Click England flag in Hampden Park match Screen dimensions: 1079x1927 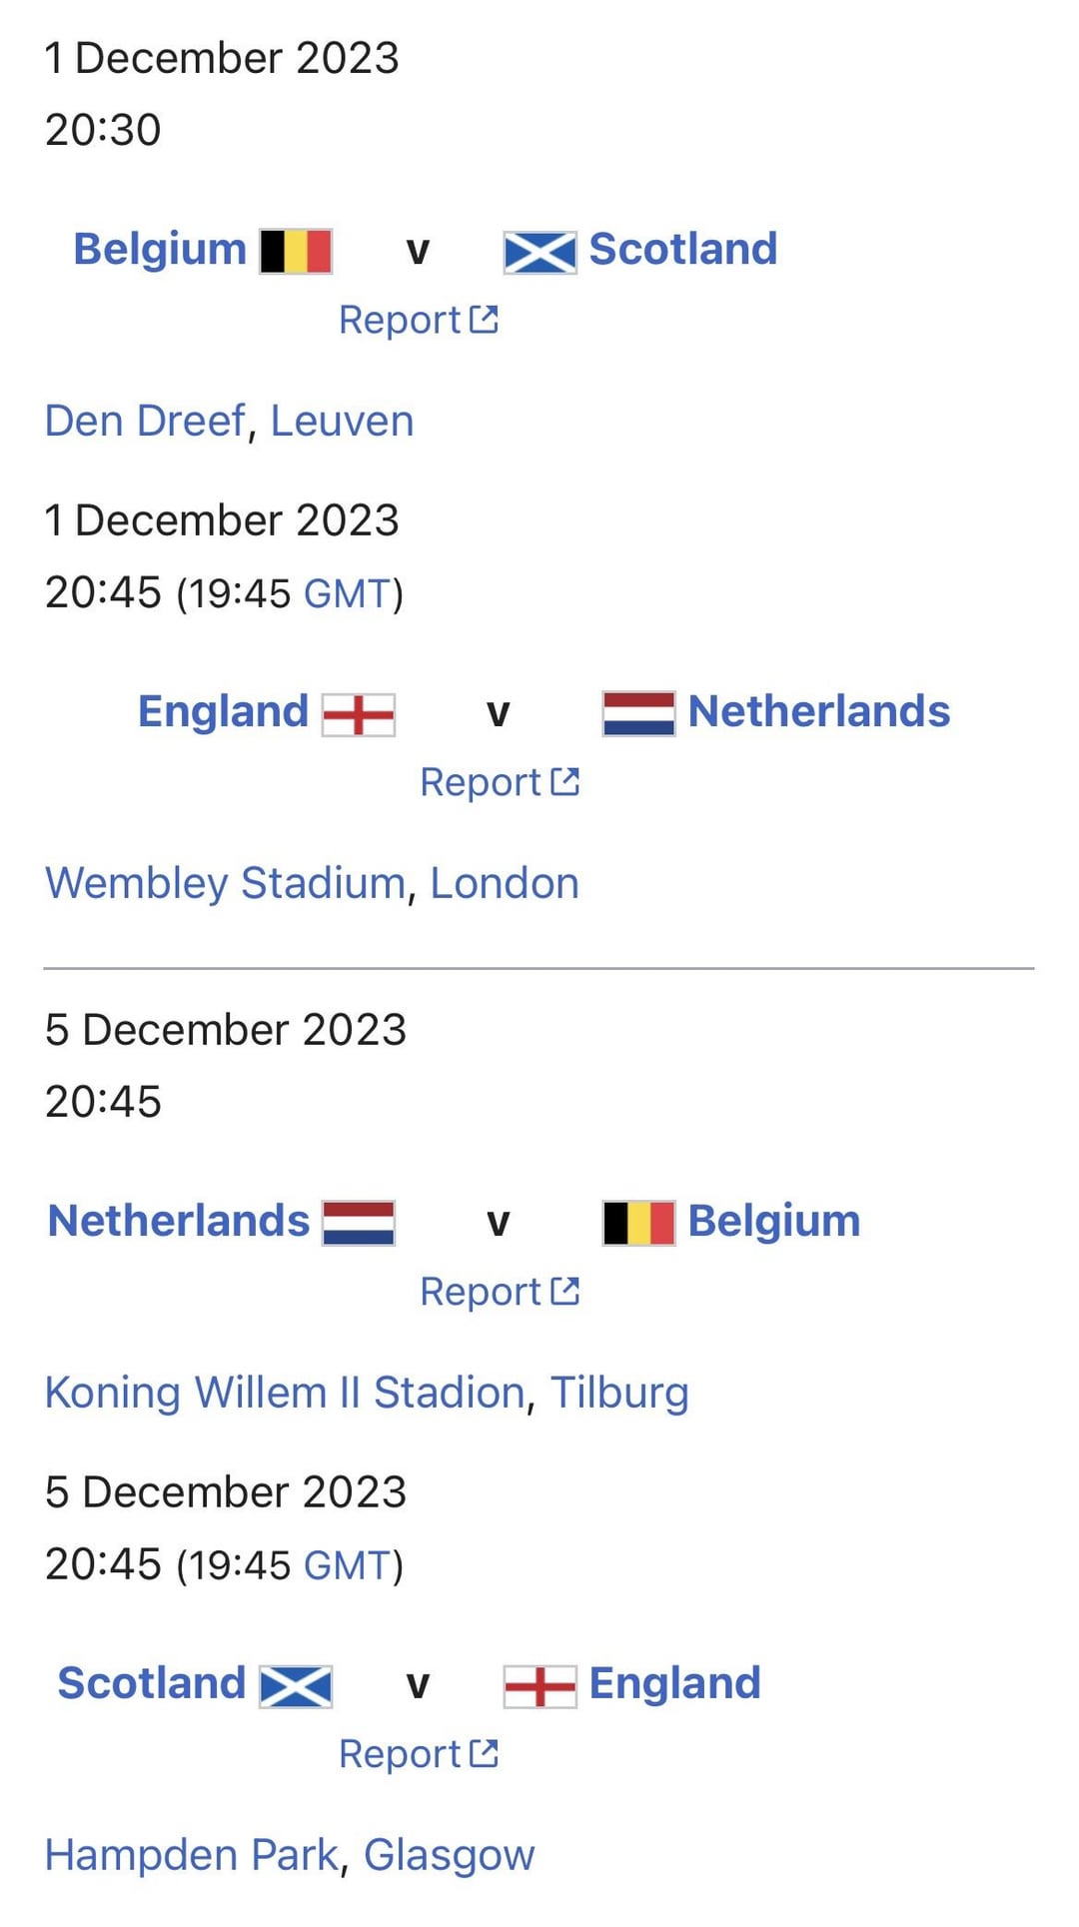[539, 1686]
